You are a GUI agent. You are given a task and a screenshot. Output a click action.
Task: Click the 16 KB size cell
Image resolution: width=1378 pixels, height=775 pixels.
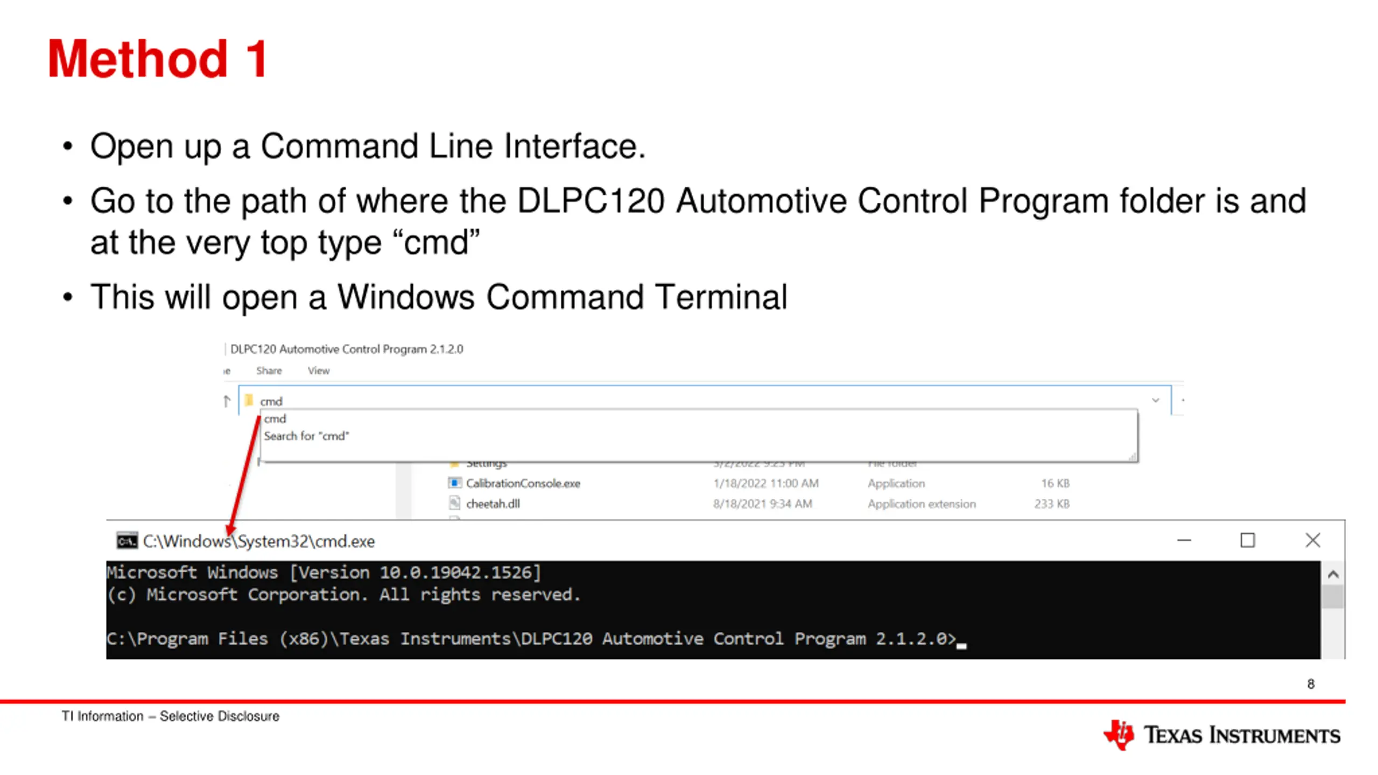coord(1055,483)
